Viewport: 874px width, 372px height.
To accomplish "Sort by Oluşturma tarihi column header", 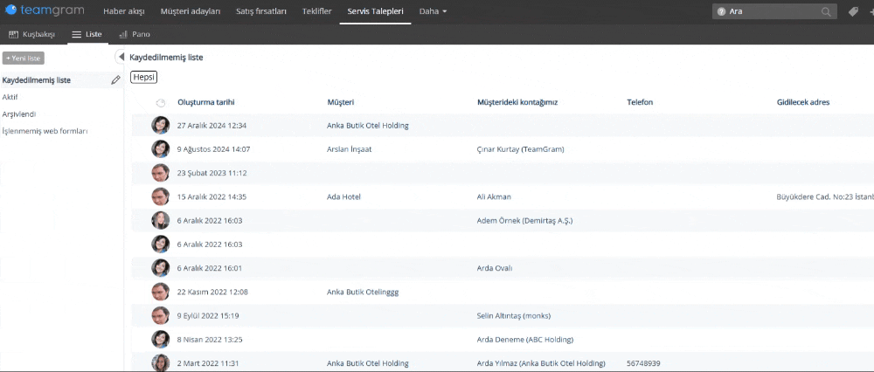I will pyautogui.click(x=206, y=102).
